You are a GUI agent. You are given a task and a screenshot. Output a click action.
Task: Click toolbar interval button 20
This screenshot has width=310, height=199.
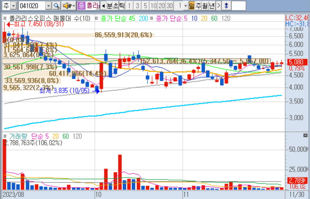(161, 6)
